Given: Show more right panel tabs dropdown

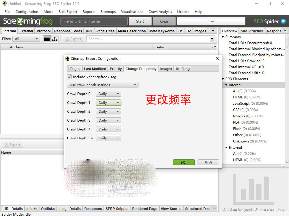Looking at the screenshot, I should coord(285,31).
